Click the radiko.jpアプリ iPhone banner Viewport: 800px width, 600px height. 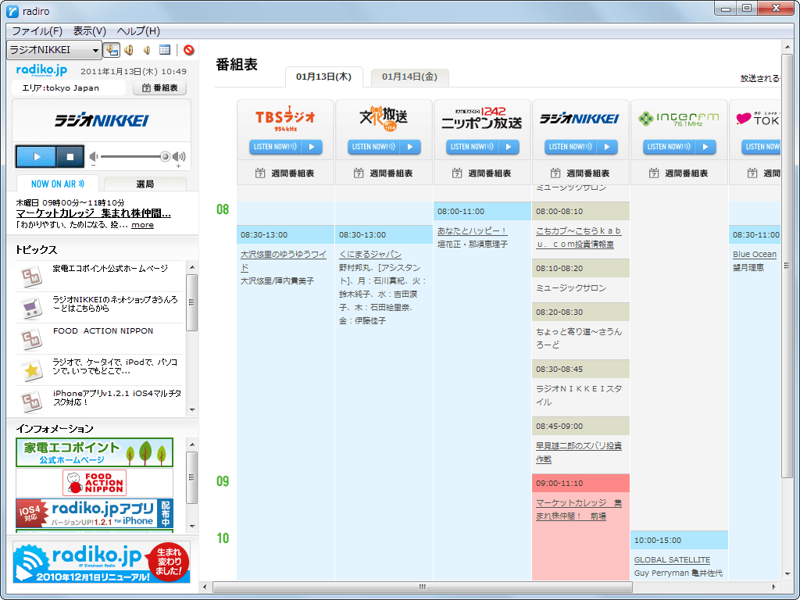click(95, 513)
